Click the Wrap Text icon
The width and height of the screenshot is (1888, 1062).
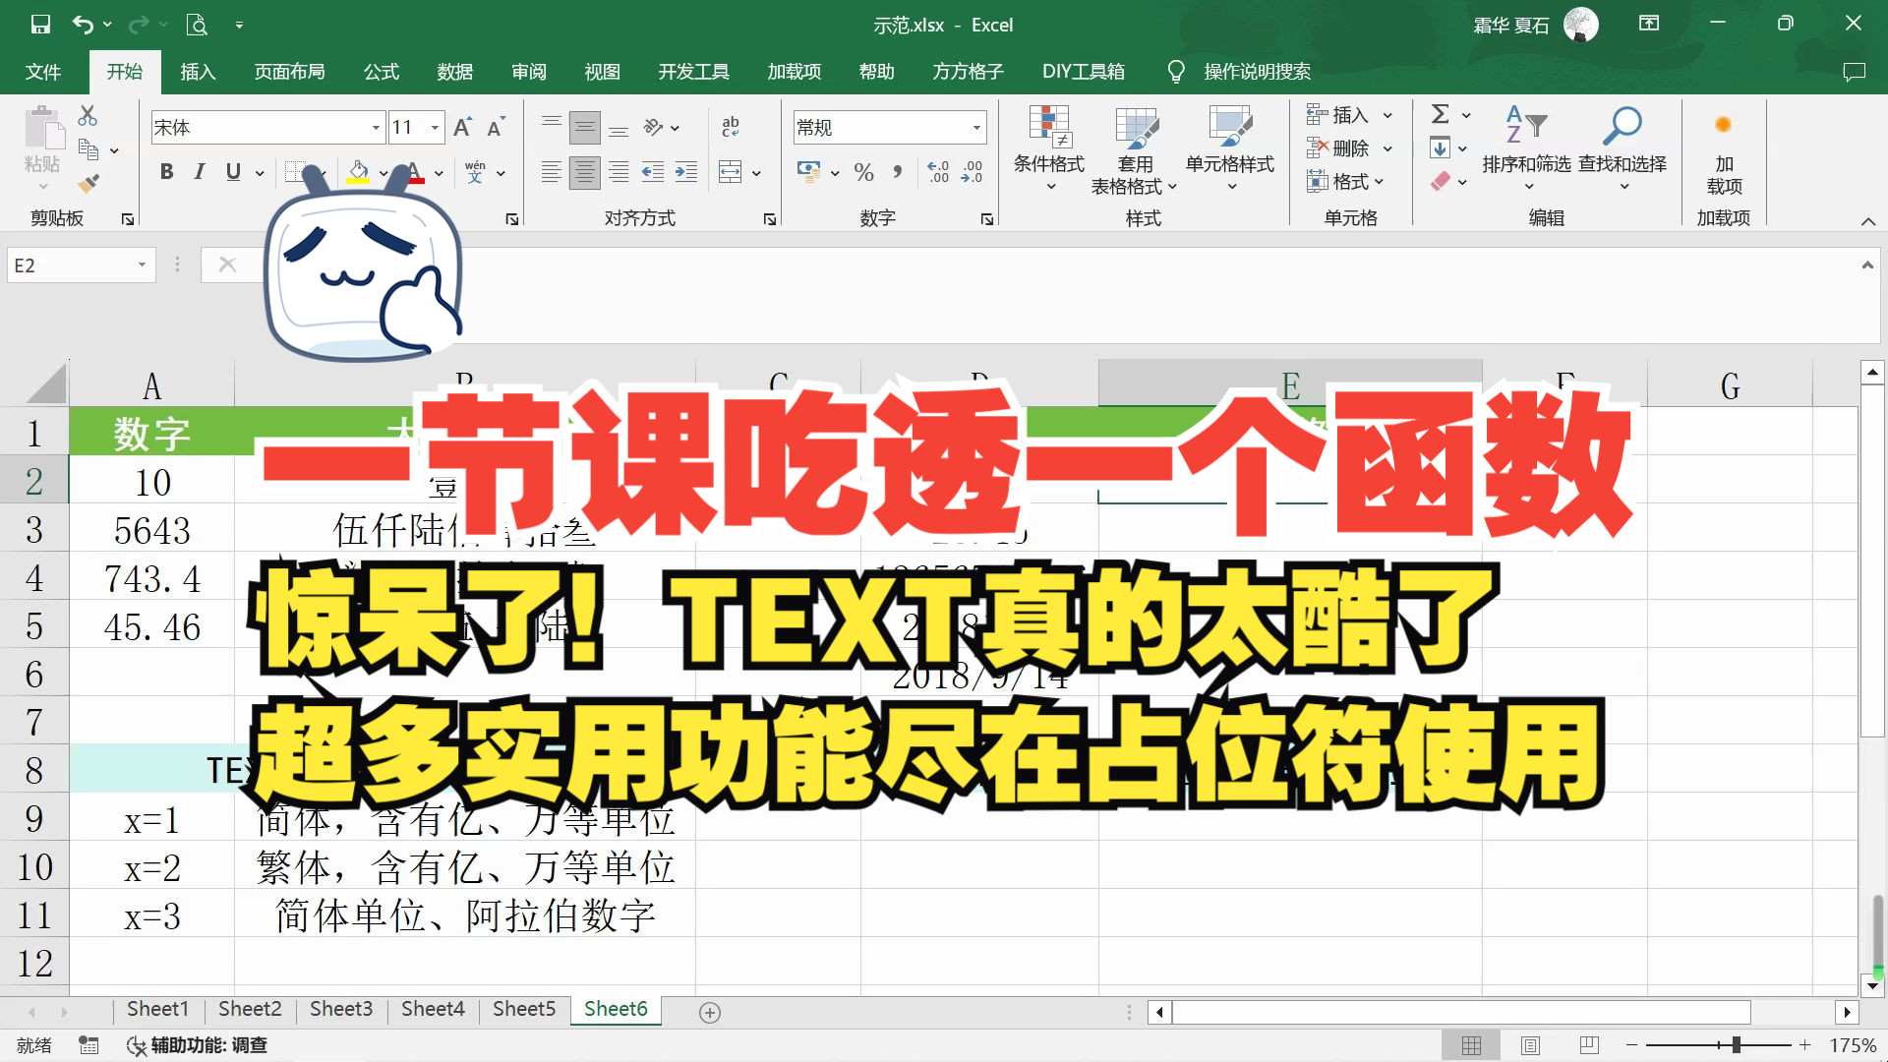click(731, 126)
